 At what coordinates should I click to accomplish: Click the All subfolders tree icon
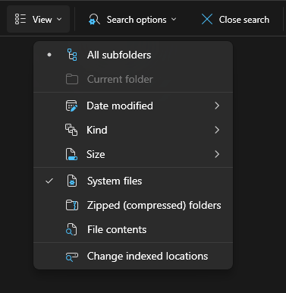pos(72,55)
